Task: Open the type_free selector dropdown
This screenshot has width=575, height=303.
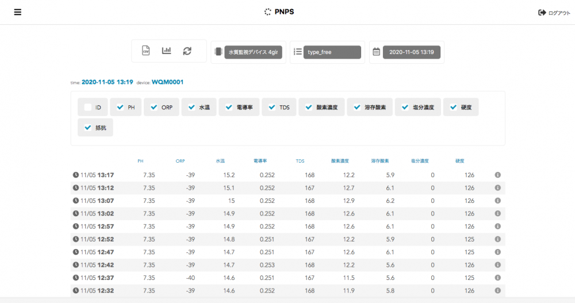Action: [x=332, y=52]
